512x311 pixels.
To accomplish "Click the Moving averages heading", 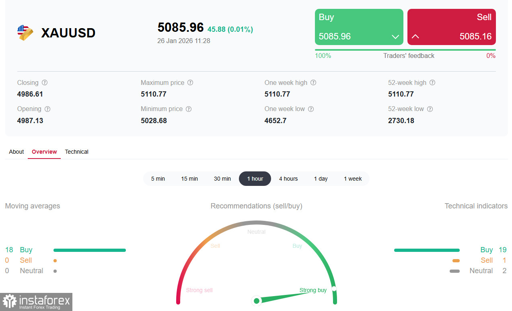I will [x=33, y=206].
